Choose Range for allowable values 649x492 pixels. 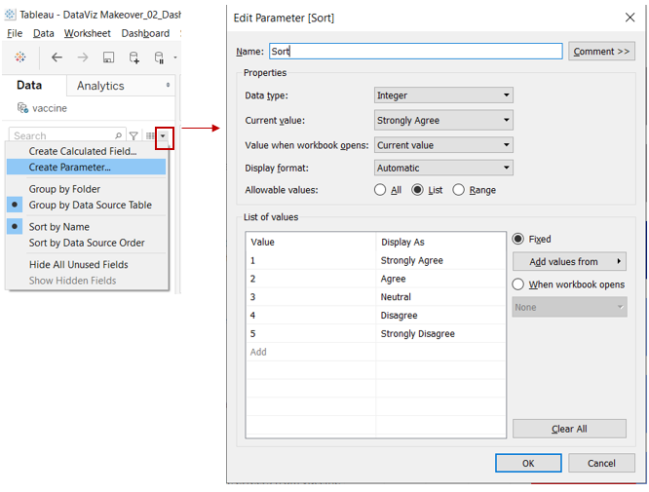459,191
